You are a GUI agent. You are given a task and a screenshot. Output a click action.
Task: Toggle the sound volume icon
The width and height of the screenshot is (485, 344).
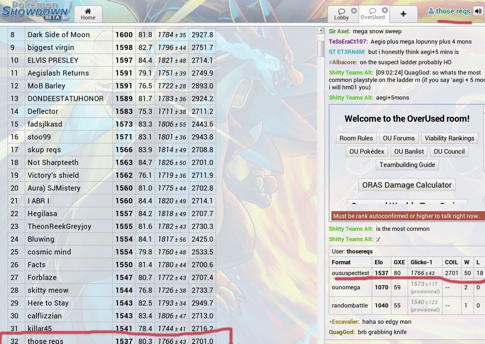478,11
